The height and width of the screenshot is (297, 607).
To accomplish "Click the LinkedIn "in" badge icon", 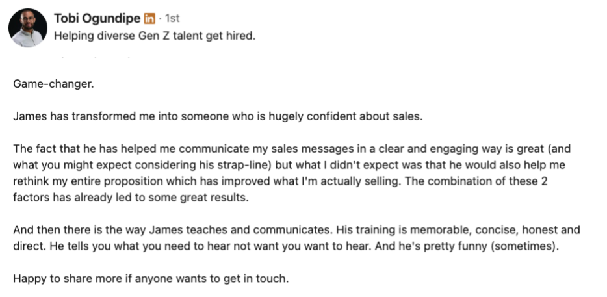I will point(149,18).
